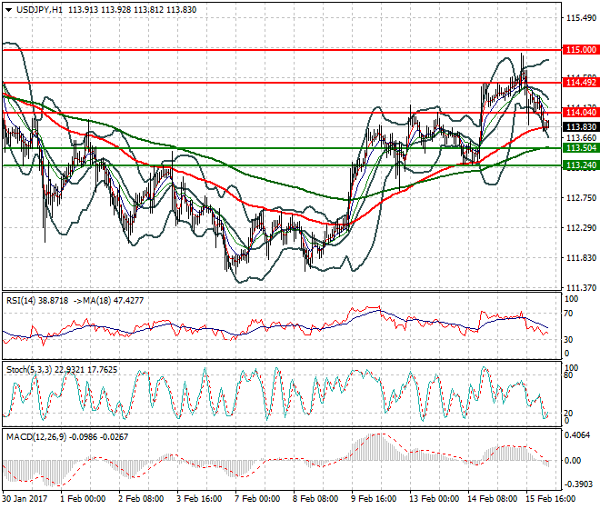Select the 115.000 red resistance level label
600x509 pixels.
click(x=581, y=50)
